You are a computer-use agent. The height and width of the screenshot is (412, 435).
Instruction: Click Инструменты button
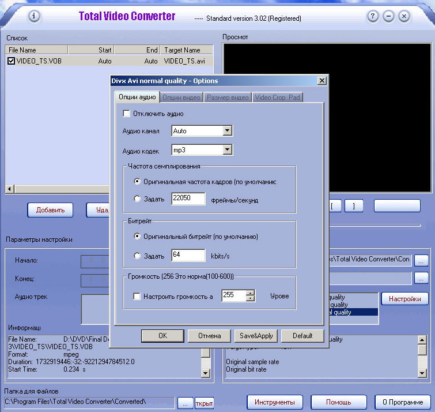tap(275, 402)
